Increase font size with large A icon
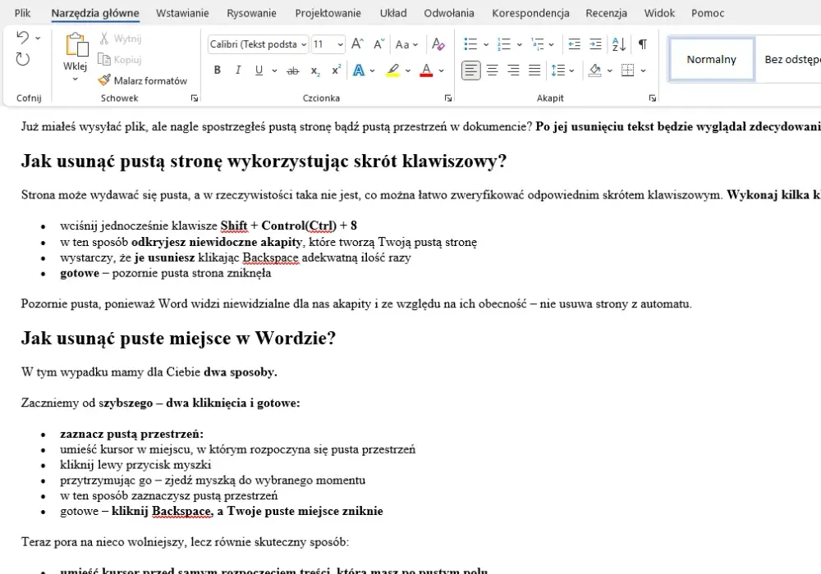Viewport: 821px width, 574px height. point(357,44)
